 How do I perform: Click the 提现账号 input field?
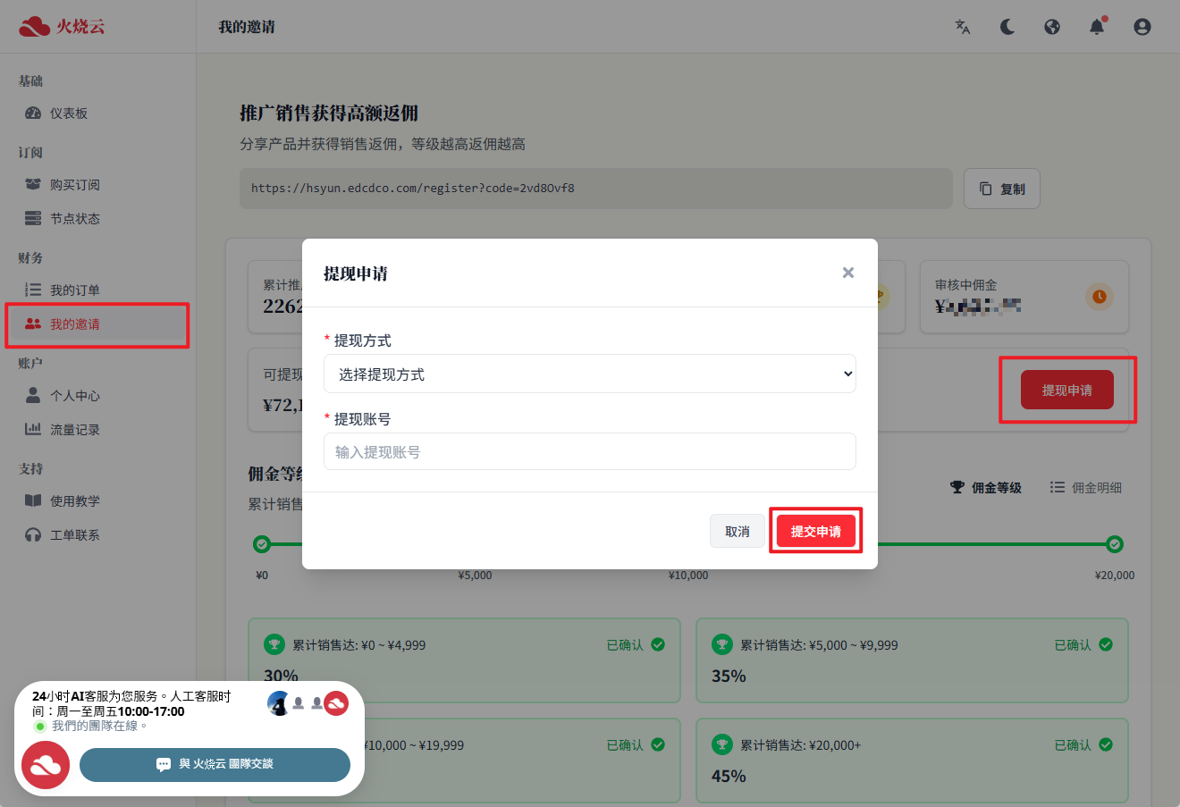point(589,452)
